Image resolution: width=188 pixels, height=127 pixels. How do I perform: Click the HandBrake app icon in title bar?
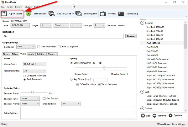pyautogui.click(x=3, y=2)
